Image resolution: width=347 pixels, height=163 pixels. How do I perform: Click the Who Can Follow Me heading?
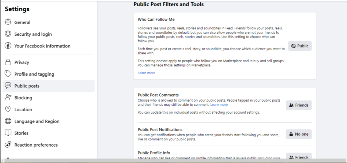click(x=156, y=19)
